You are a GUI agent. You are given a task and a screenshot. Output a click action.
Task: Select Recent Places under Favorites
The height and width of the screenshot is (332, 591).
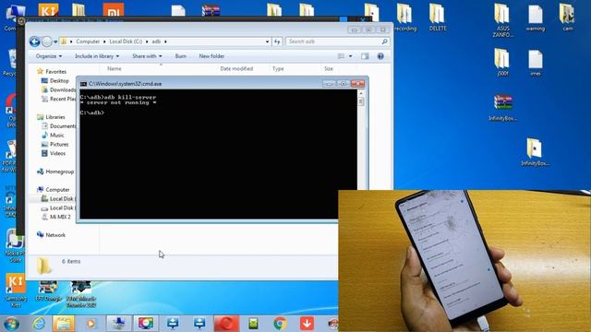[58, 99]
